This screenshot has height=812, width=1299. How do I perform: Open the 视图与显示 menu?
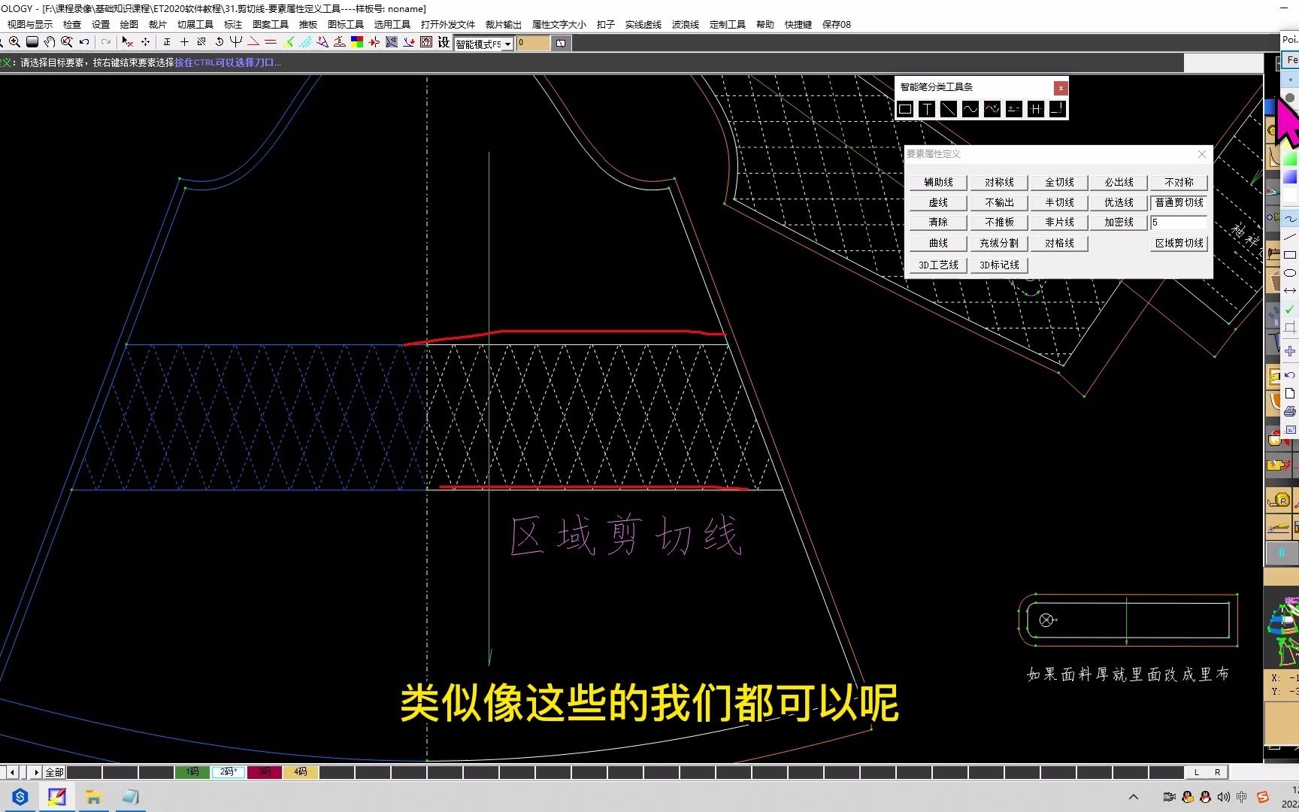tap(30, 25)
